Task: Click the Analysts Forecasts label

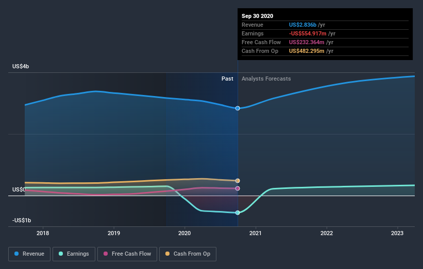Action: pyautogui.click(x=266, y=79)
